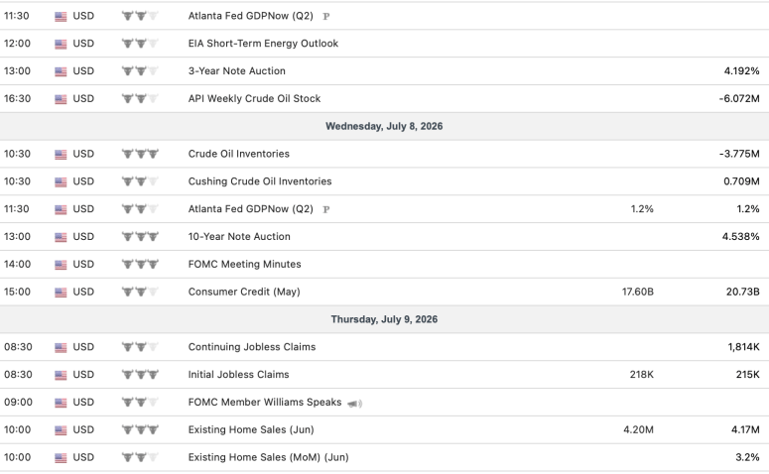Click the Wednesday, July 8, 2026 date header
The width and height of the screenshot is (769, 474).
point(384,127)
